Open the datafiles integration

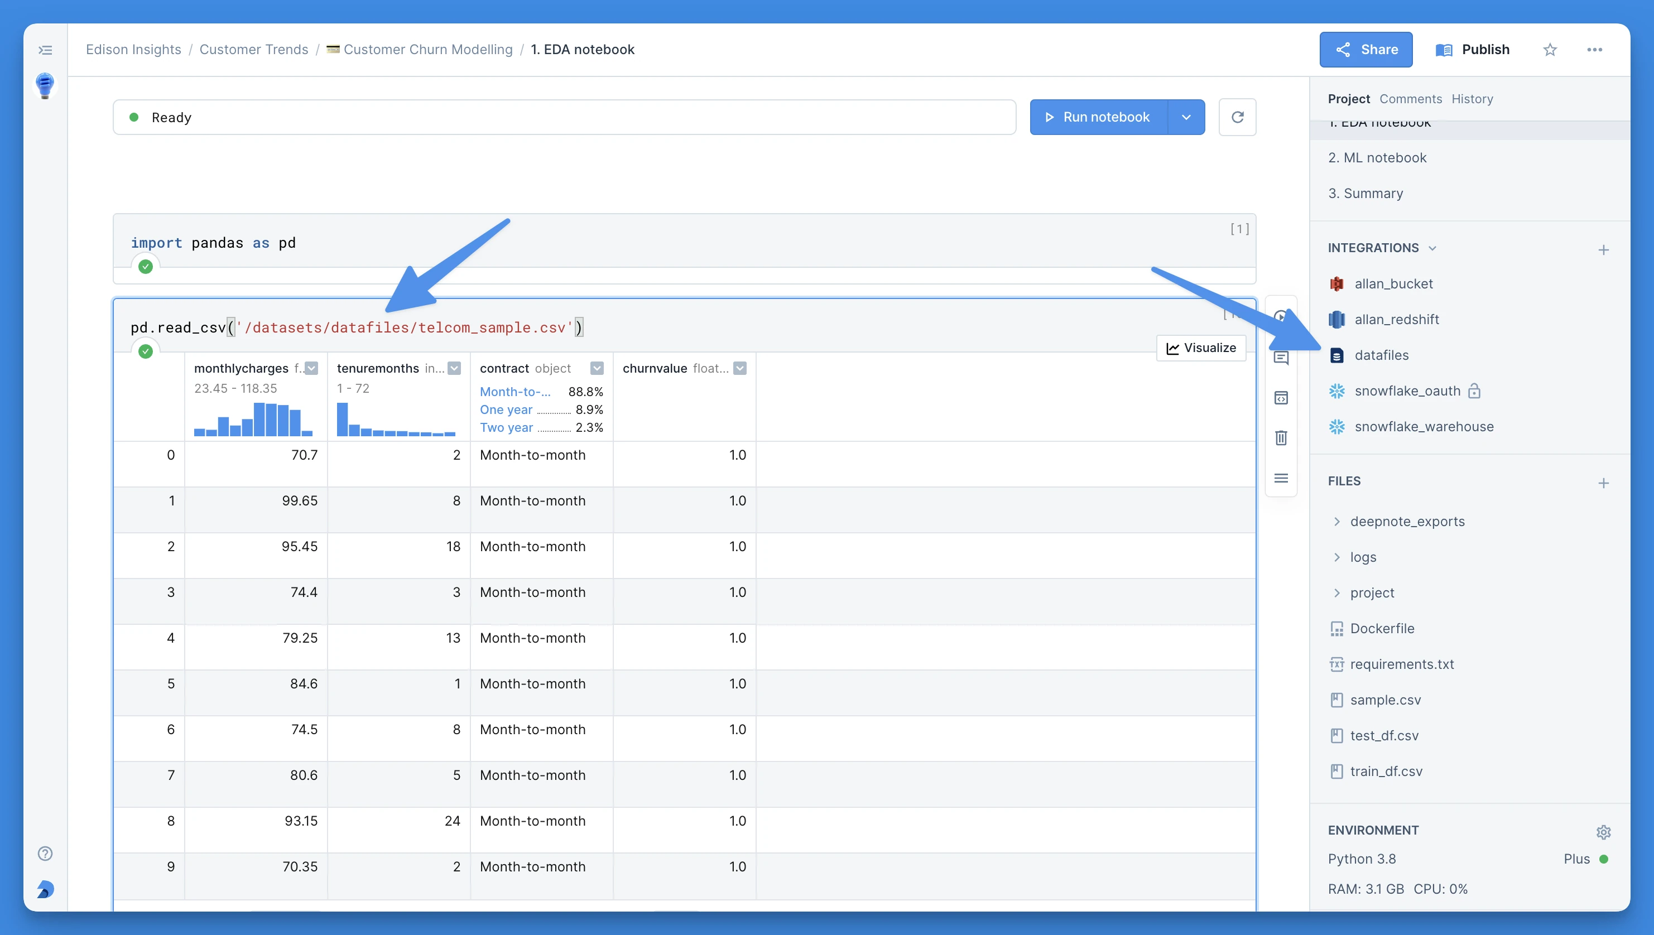click(x=1368, y=355)
